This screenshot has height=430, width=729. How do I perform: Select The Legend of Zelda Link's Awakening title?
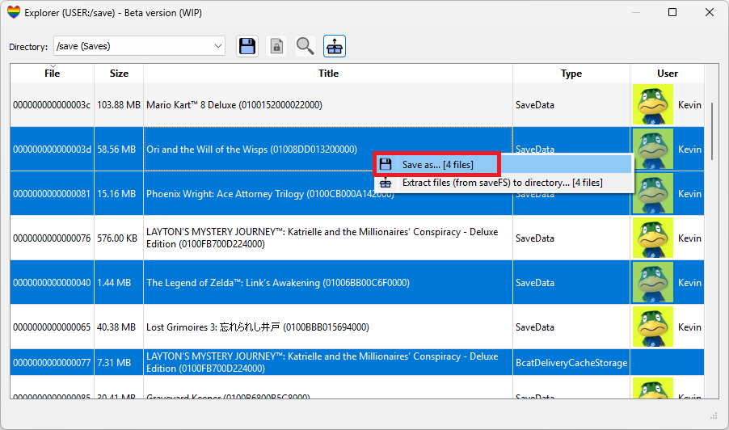click(328, 283)
